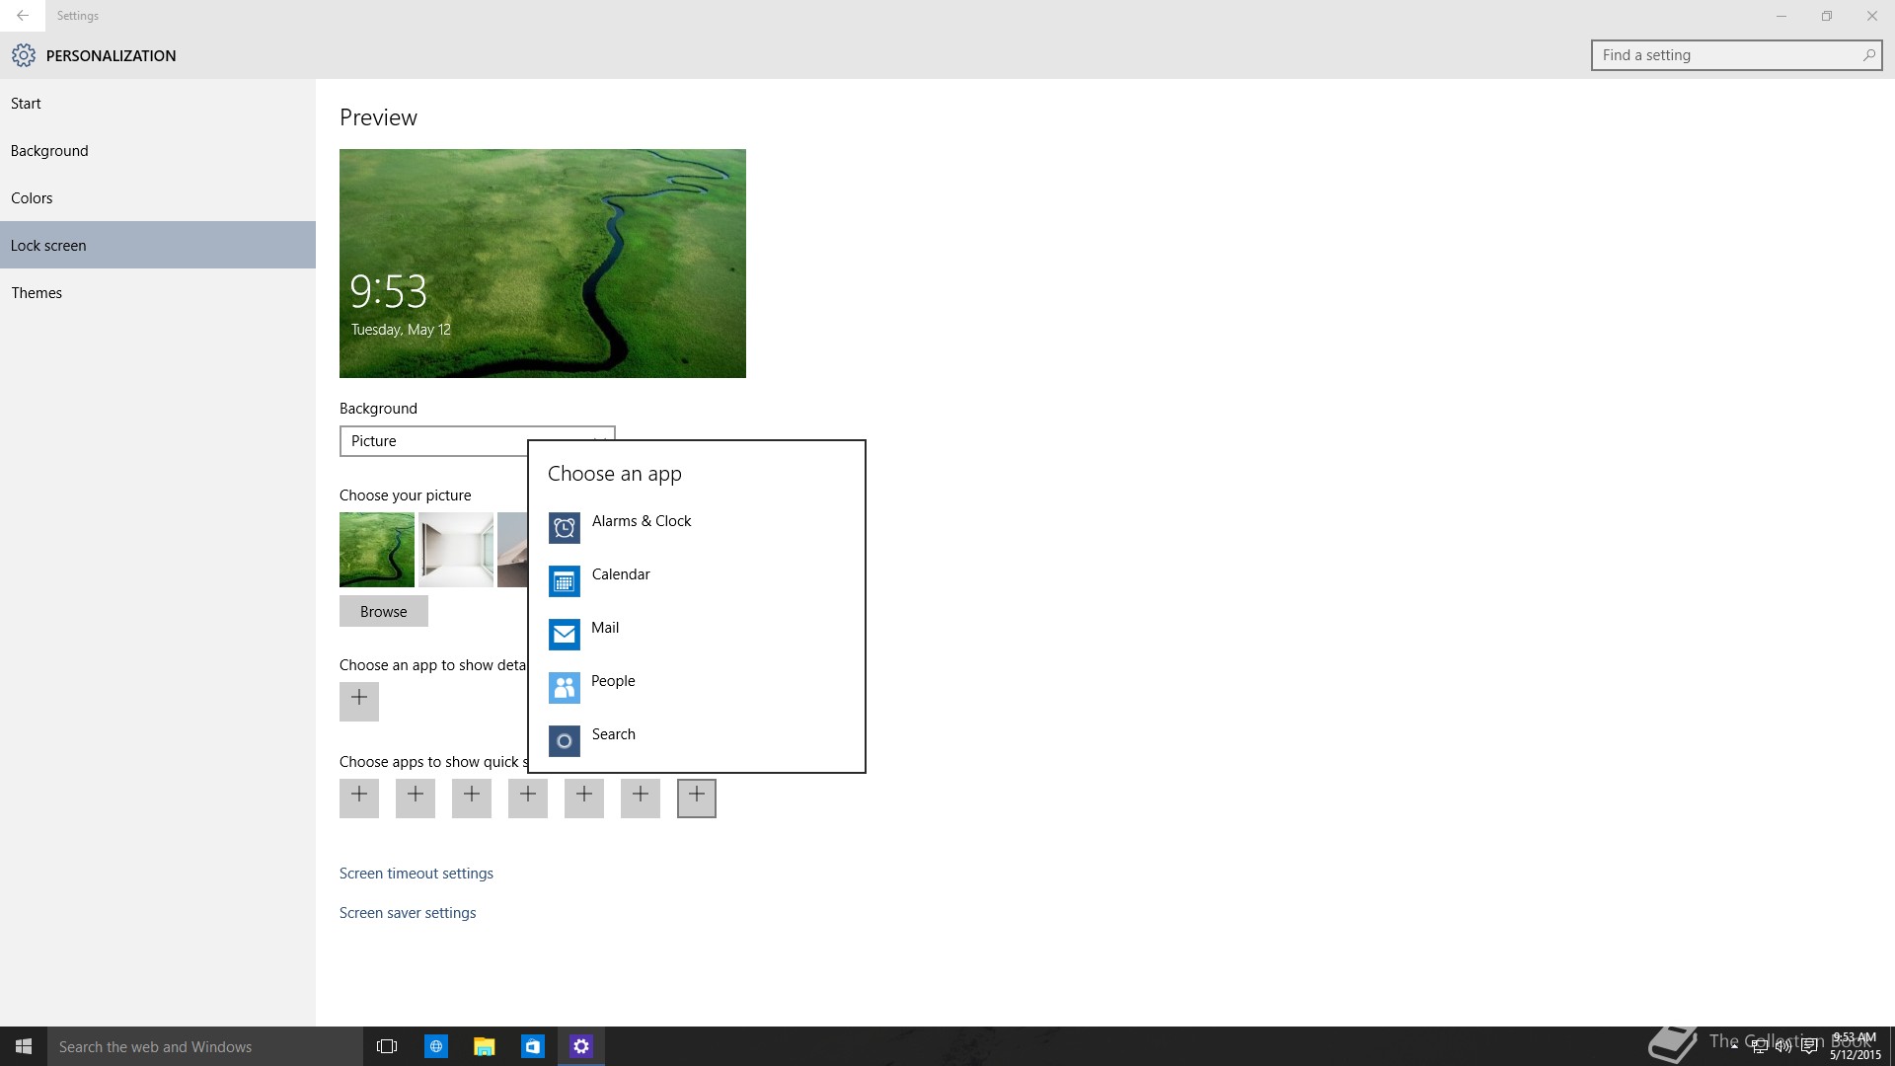Launch the globe browser icon on taskbar
The image size is (1895, 1066).
click(436, 1046)
